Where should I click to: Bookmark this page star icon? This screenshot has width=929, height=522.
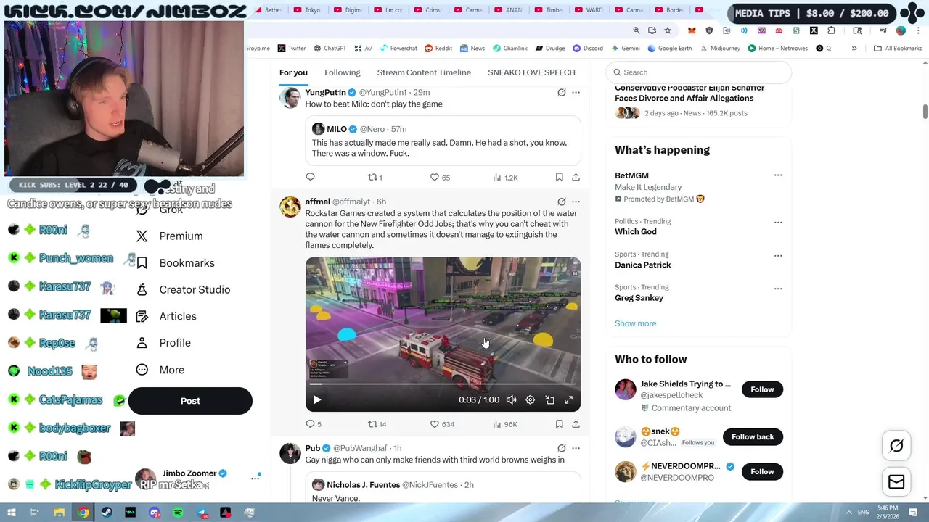point(668,30)
